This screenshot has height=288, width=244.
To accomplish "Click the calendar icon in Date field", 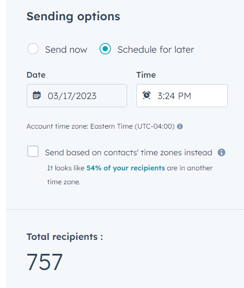I will pos(36,96).
